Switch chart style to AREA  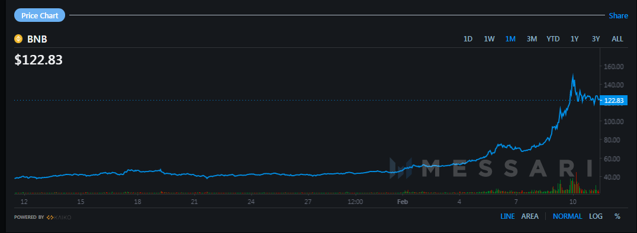(x=530, y=216)
